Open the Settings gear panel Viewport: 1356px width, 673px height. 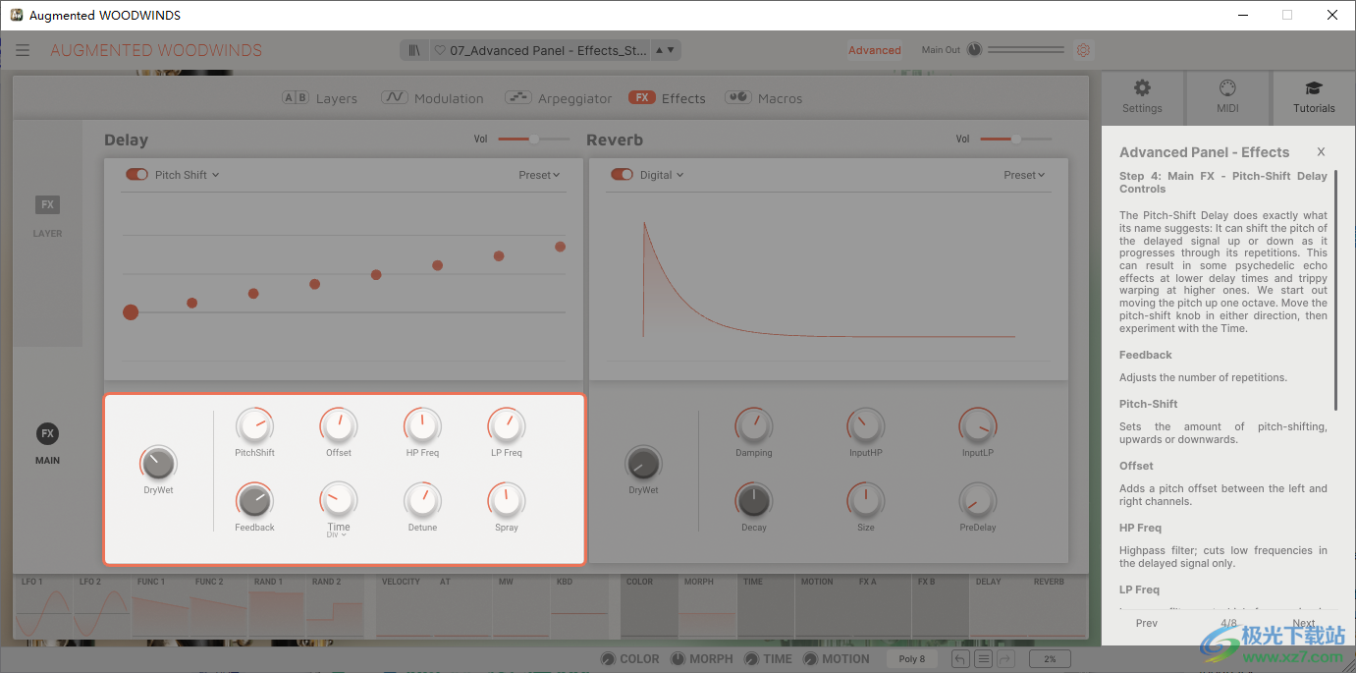point(1142,96)
